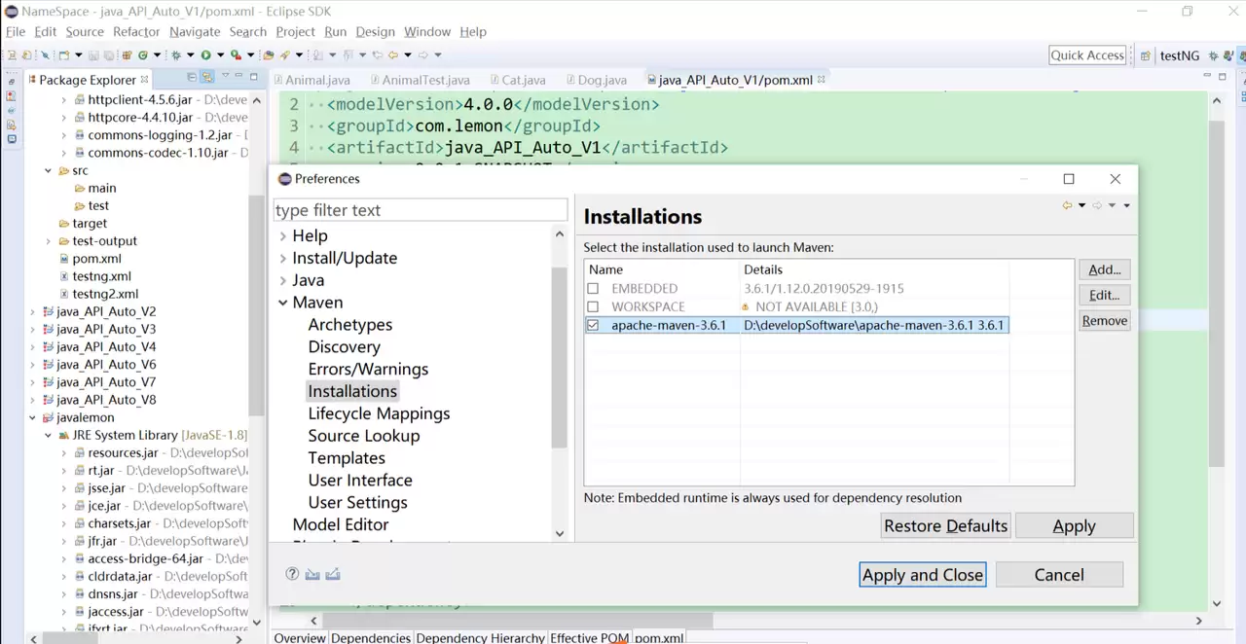Click the green Run toolbar icon
Image resolution: width=1246 pixels, height=644 pixels.
pos(205,55)
